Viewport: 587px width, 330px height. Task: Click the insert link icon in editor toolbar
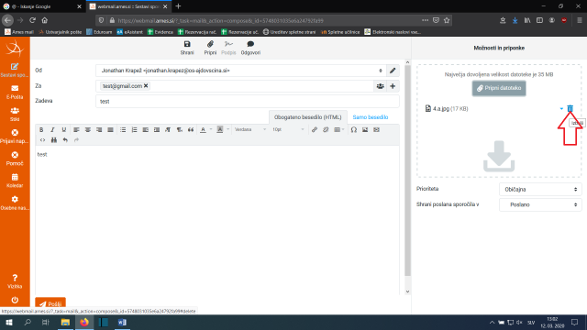(315, 129)
